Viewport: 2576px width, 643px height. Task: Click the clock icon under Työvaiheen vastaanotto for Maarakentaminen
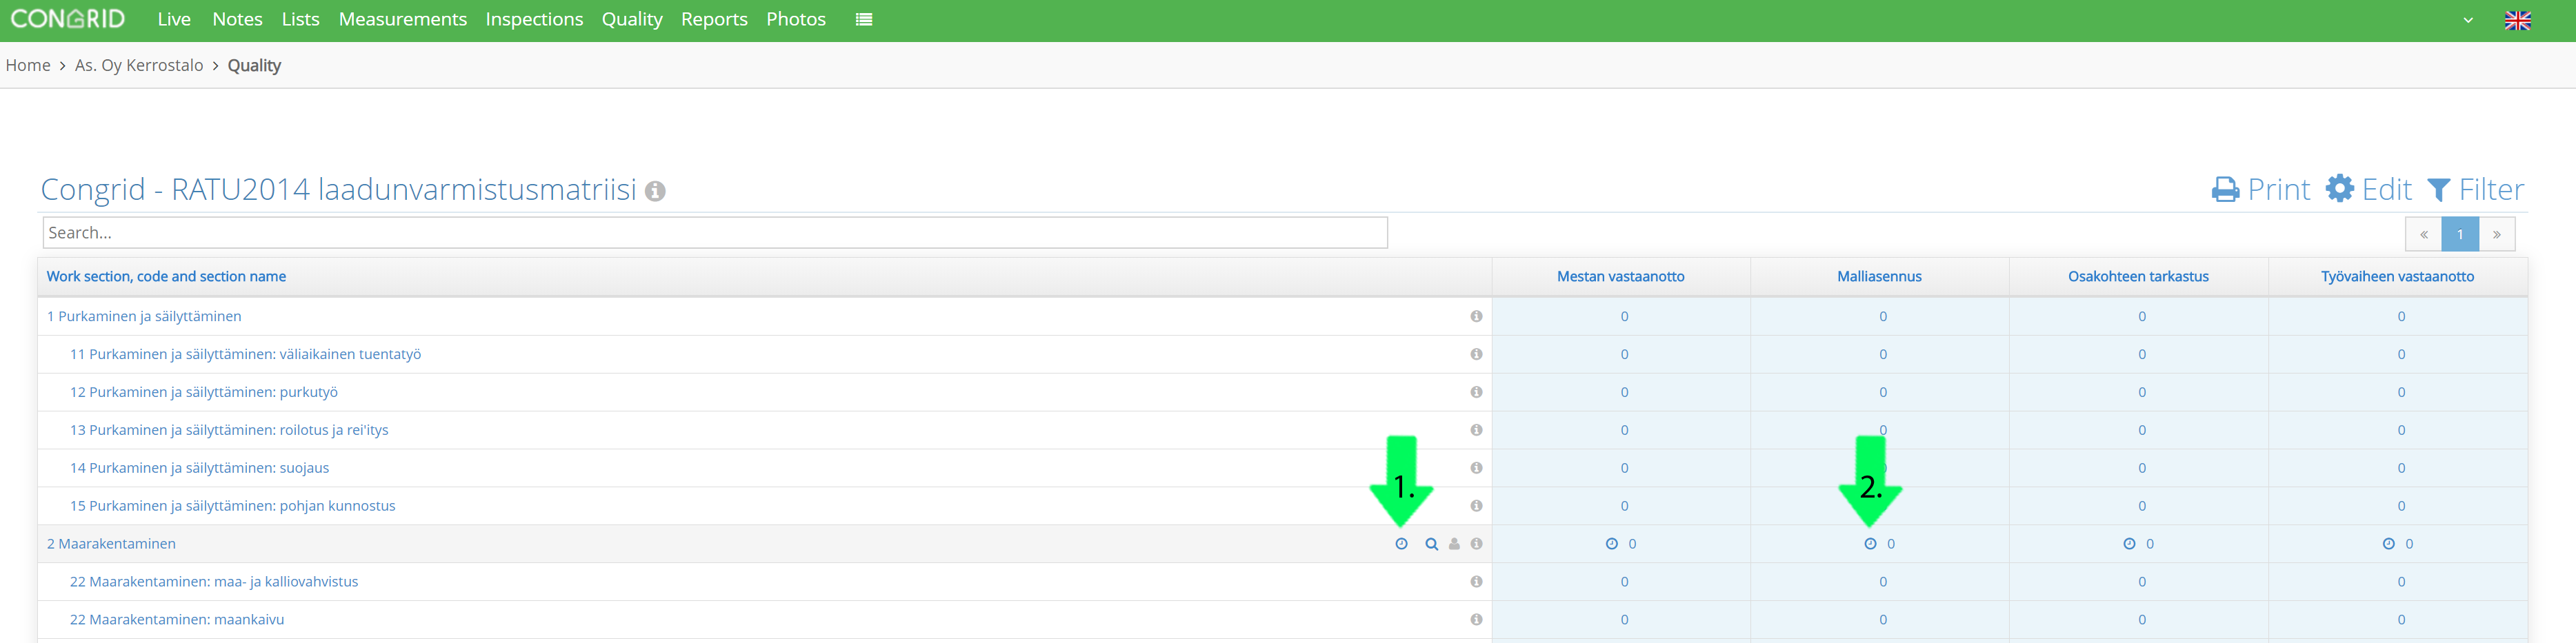click(2388, 544)
